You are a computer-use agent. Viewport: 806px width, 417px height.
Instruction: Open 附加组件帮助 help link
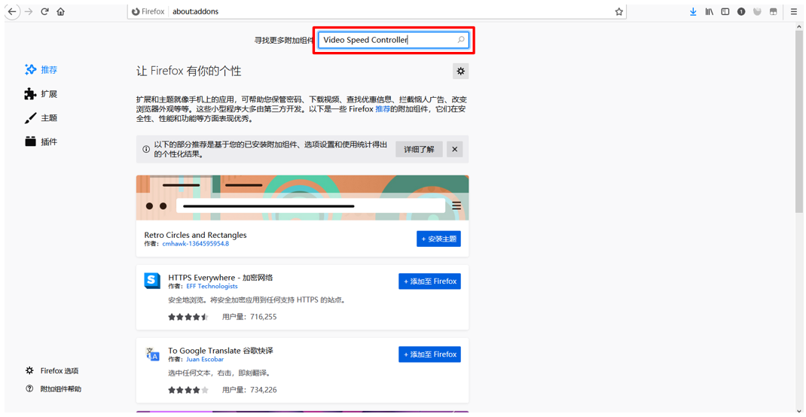pos(53,389)
